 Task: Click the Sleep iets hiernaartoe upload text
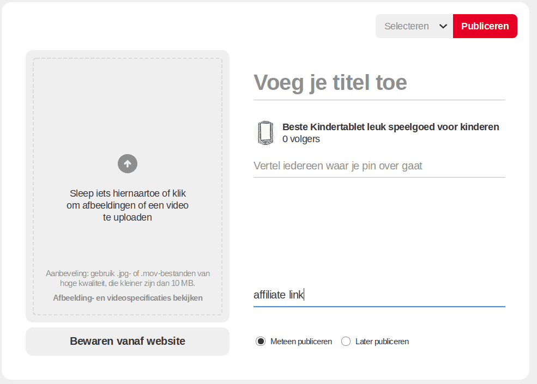pyautogui.click(x=128, y=205)
